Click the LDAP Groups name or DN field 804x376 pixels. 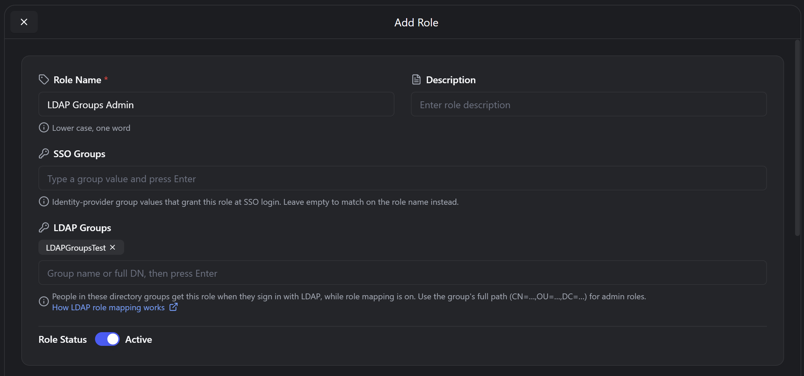pyautogui.click(x=403, y=273)
